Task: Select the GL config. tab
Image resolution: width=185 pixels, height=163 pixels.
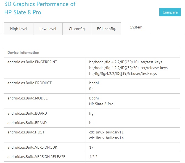Action: pyautogui.click(x=77, y=29)
